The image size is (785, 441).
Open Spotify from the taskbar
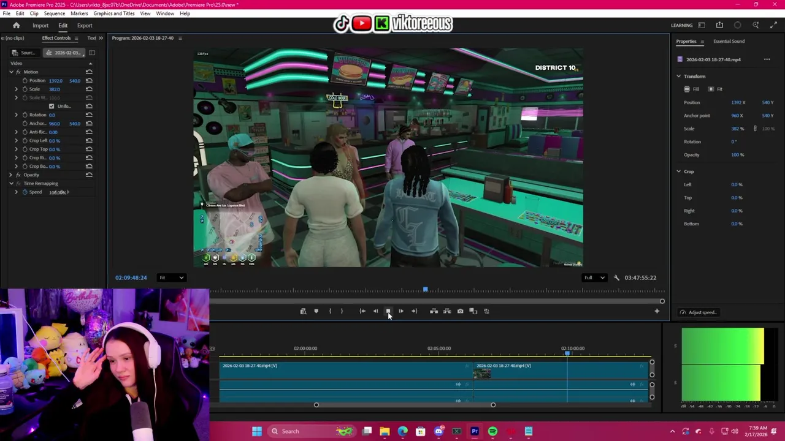point(492,431)
